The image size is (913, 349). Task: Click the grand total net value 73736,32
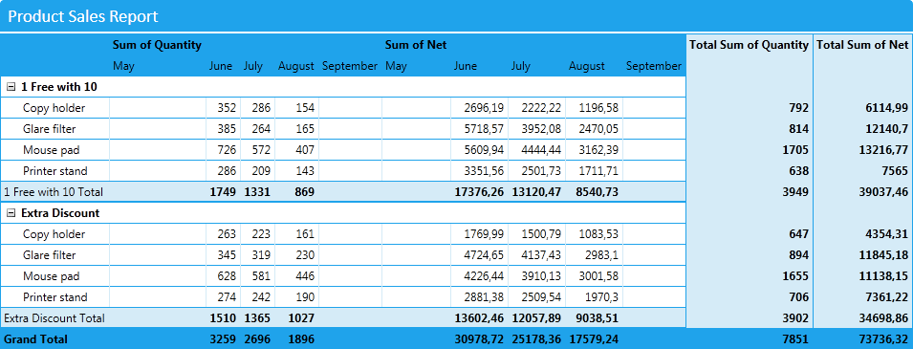(886, 339)
